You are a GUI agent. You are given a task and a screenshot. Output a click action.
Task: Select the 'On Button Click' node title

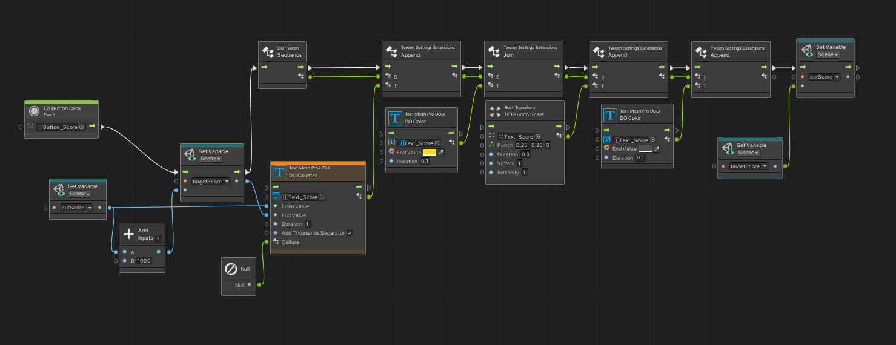62,108
